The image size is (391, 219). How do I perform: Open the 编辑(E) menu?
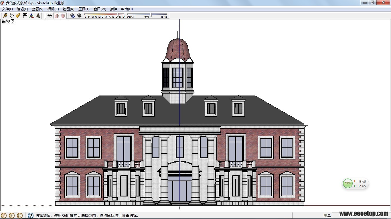pyautogui.click(x=22, y=9)
